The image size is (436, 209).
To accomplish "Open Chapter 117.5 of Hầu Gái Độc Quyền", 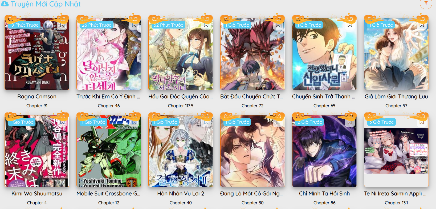I will pyautogui.click(x=181, y=106).
